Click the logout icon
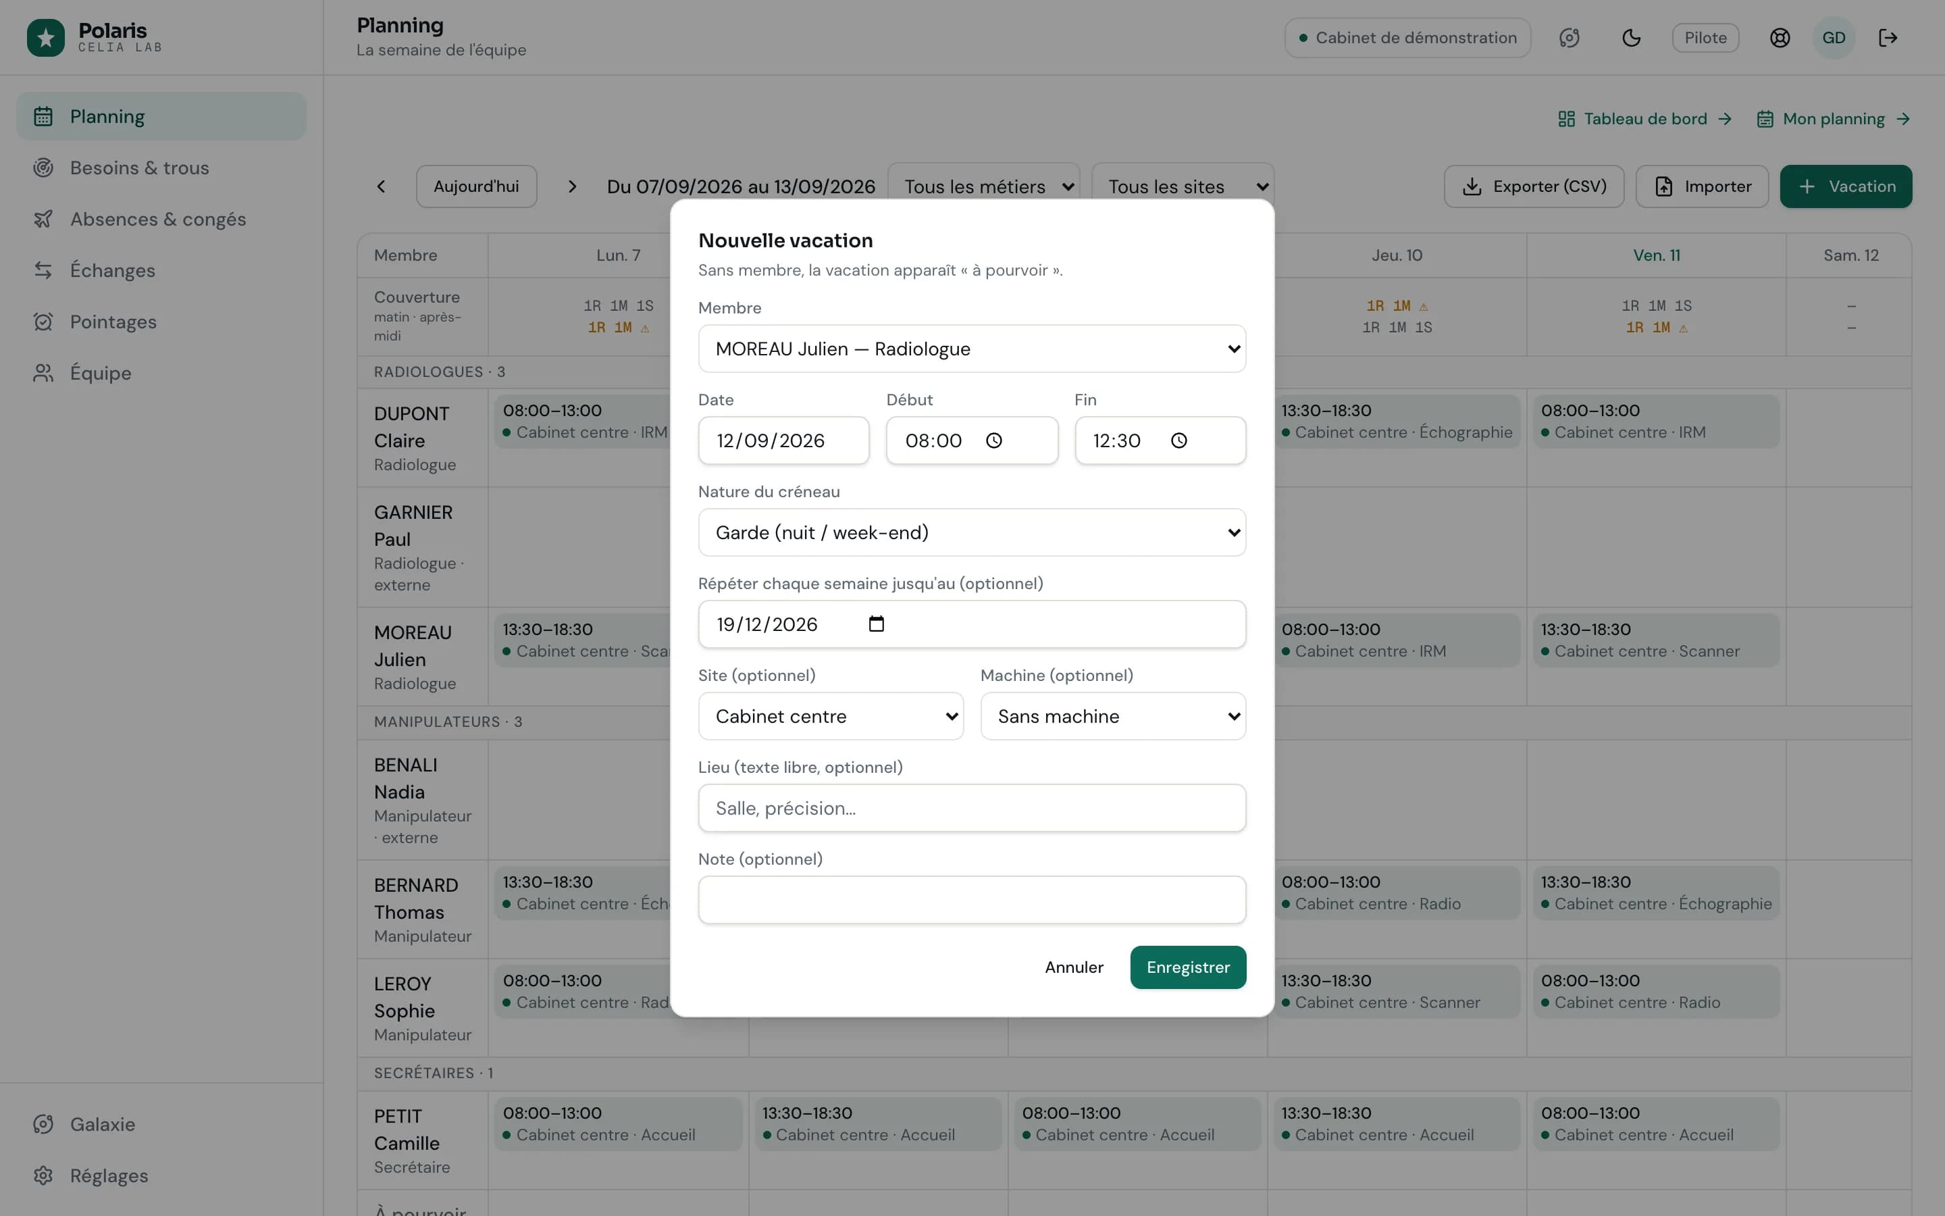The height and width of the screenshot is (1216, 1945). point(1888,38)
